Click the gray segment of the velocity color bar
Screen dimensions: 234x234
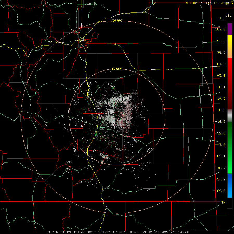[230, 116]
